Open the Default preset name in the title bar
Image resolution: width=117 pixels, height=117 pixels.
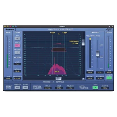(63, 26)
